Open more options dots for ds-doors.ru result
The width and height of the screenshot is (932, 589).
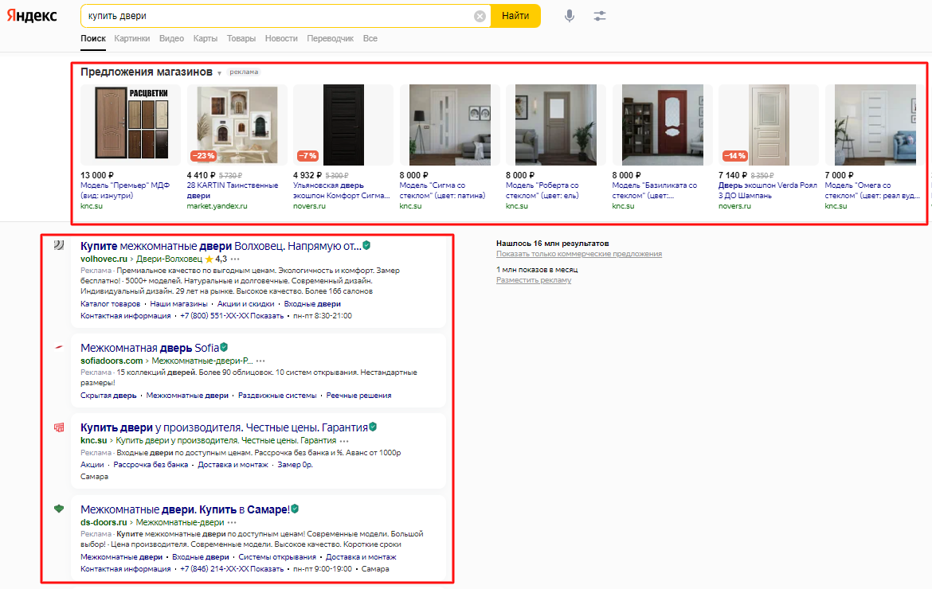coord(232,522)
